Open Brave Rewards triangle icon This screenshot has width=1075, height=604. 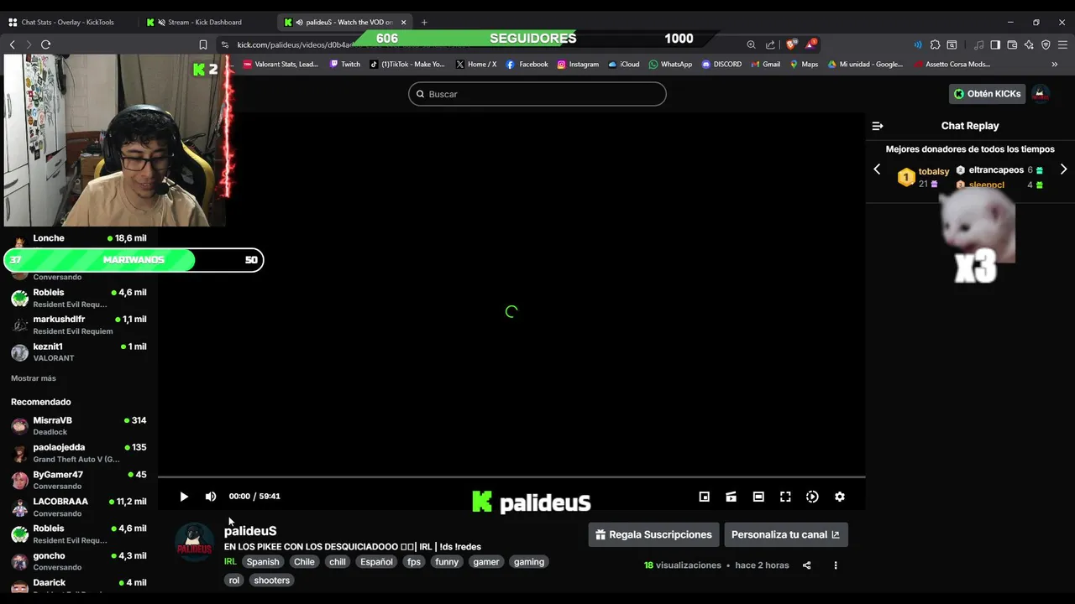811,44
